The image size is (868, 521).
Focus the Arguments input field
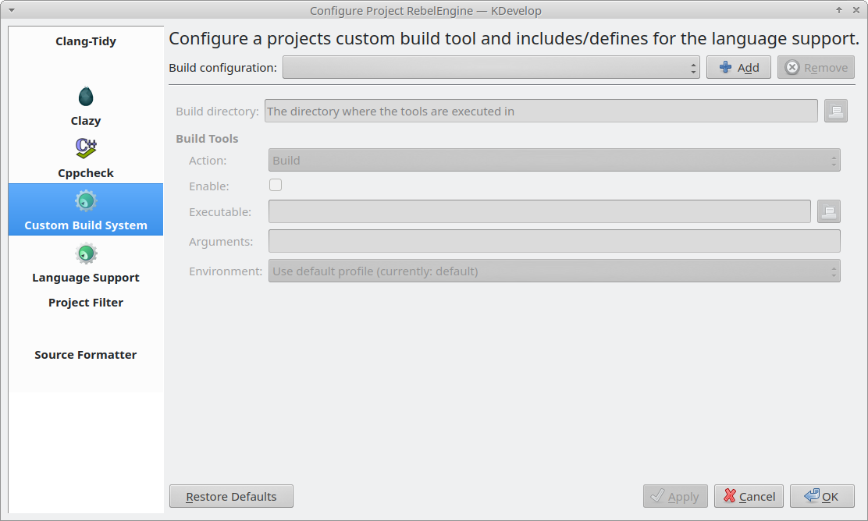(x=554, y=242)
